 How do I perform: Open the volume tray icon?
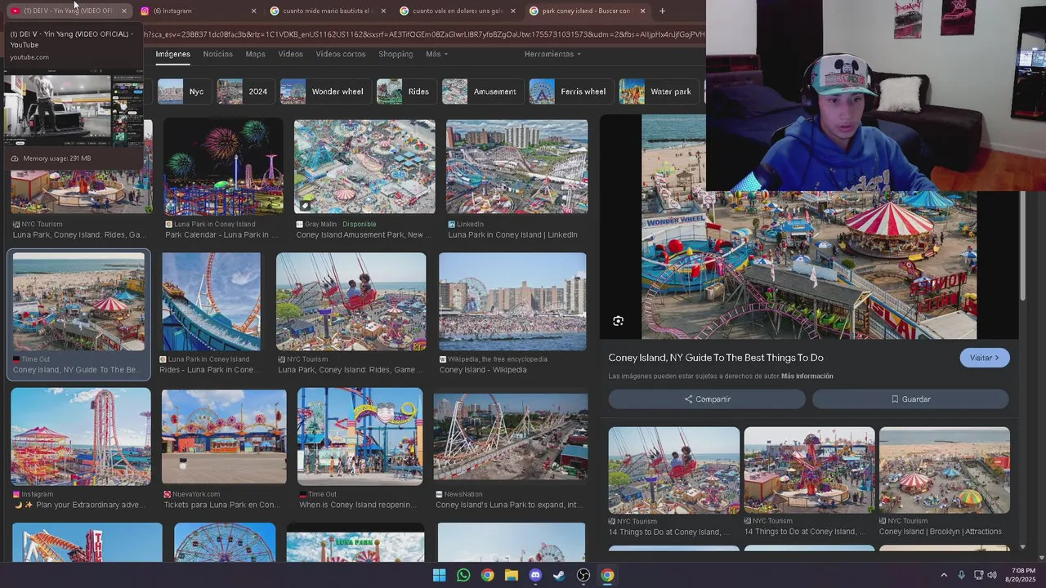[x=992, y=575]
